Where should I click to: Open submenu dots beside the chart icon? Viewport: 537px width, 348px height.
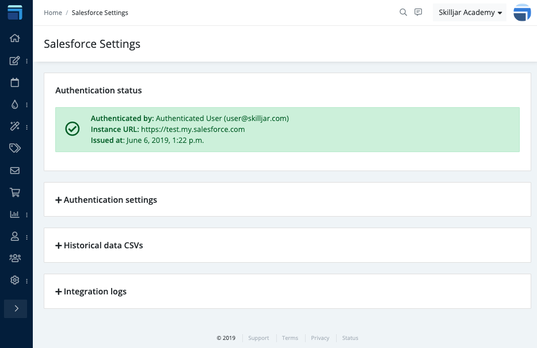click(x=26, y=215)
